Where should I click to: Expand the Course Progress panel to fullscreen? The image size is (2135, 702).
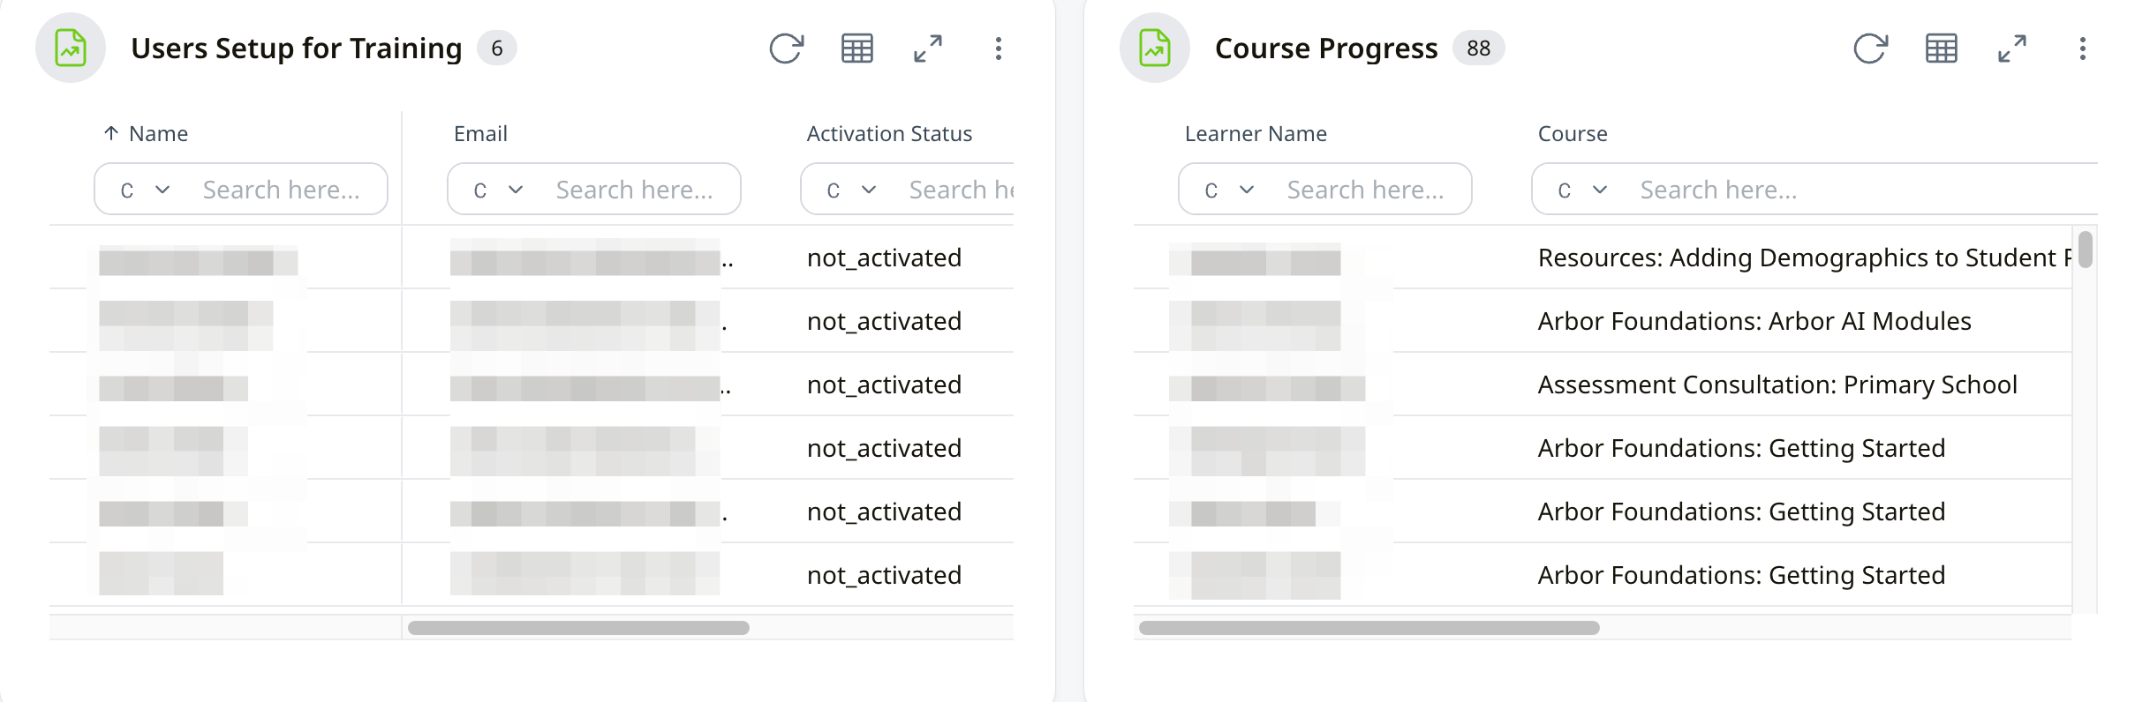tap(2011, 49)
